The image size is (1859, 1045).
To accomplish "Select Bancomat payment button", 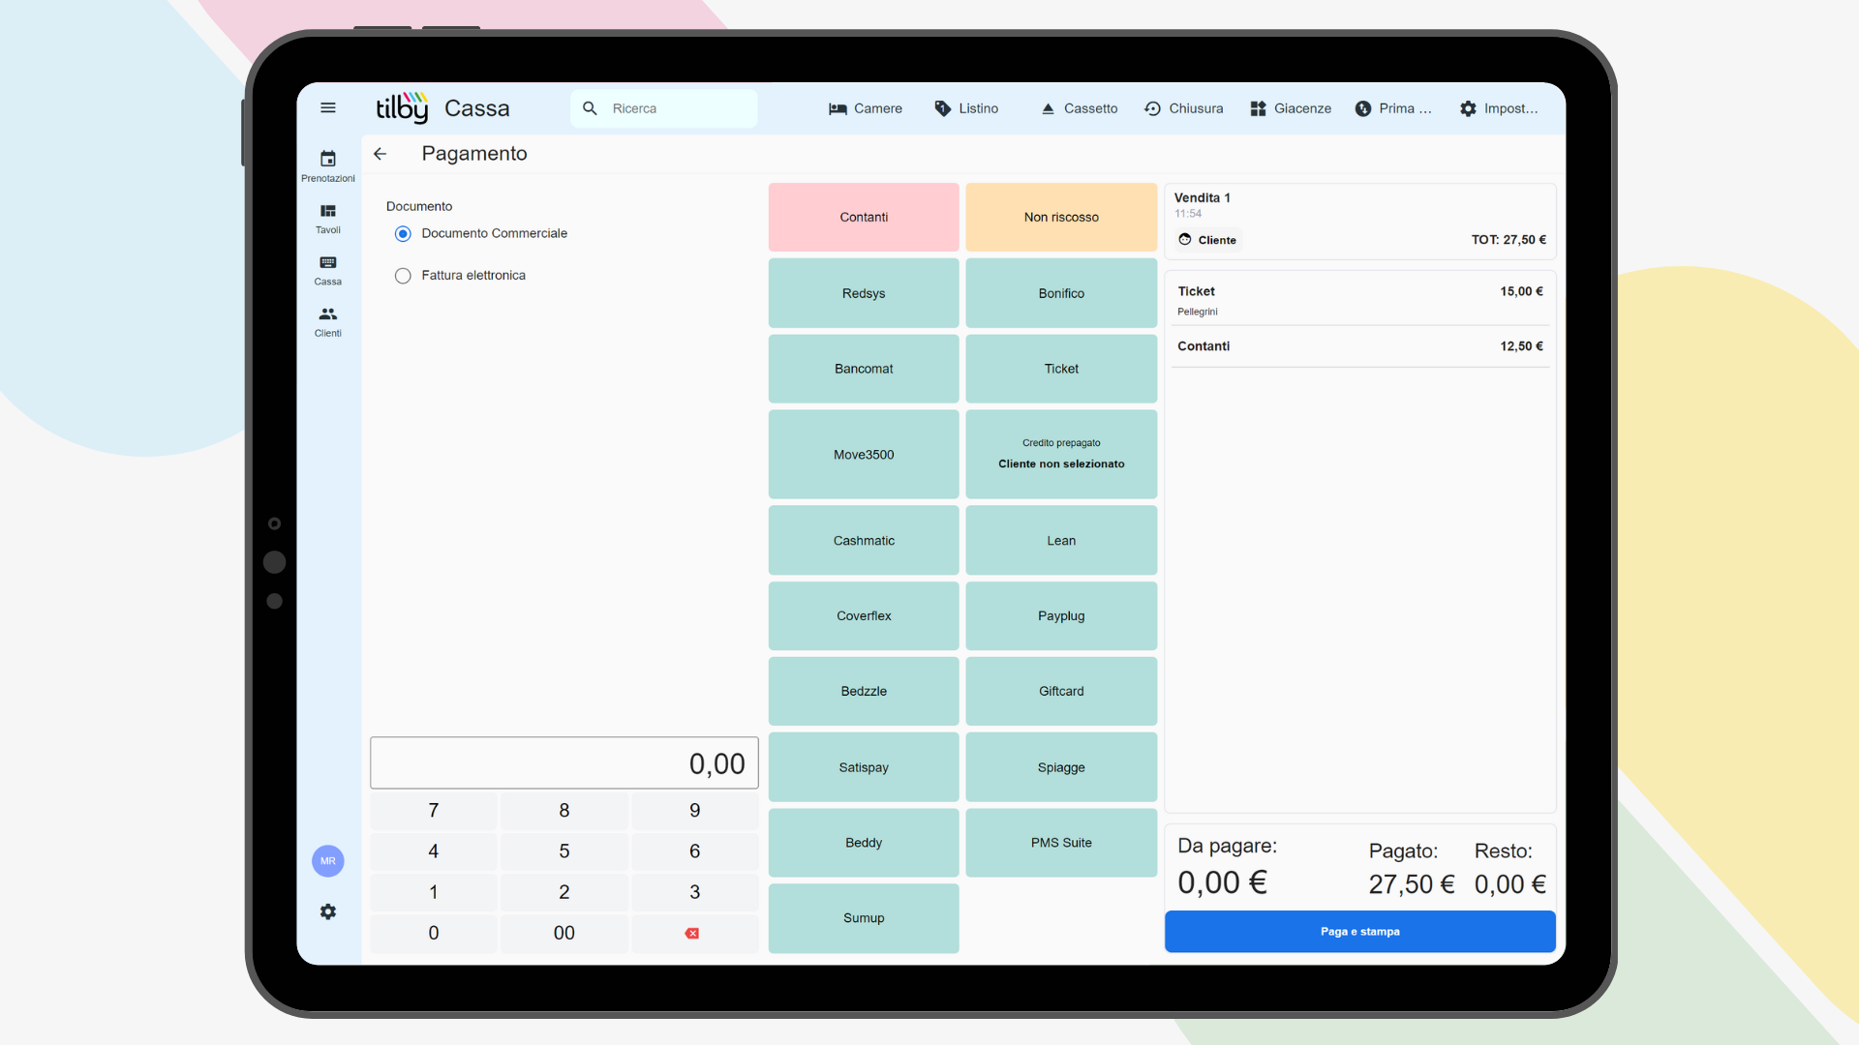I will pos(864,369).
